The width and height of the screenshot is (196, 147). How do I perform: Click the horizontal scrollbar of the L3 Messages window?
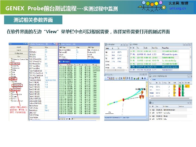79,117
